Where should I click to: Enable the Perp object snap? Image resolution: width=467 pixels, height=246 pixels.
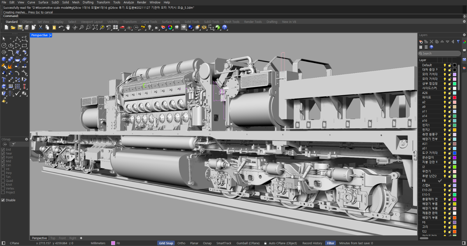pos(3,173)
